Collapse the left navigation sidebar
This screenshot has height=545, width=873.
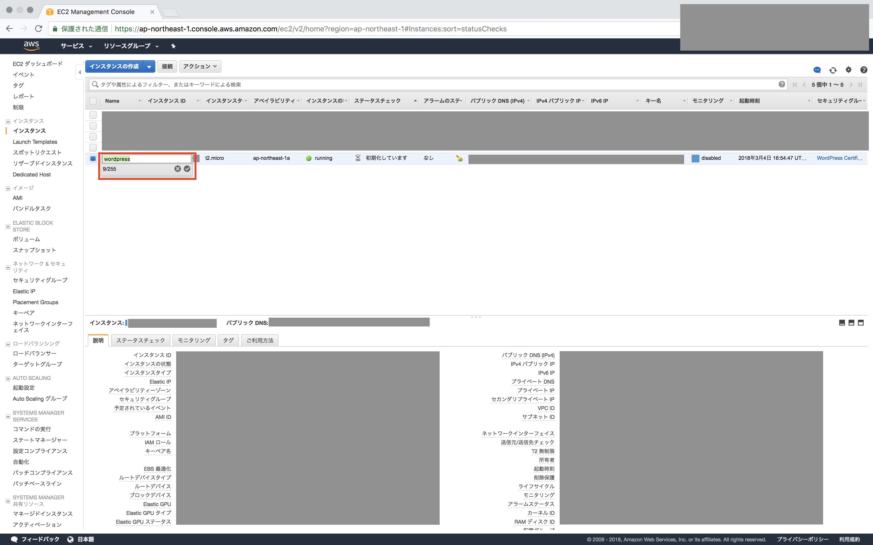pos(80,72)
